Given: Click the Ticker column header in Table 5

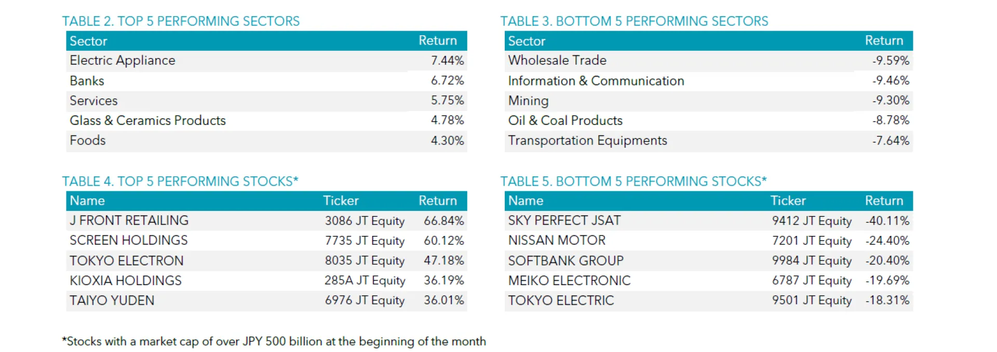Looking at the screenshot, I should pyautogui.click(x=788, y=201).
